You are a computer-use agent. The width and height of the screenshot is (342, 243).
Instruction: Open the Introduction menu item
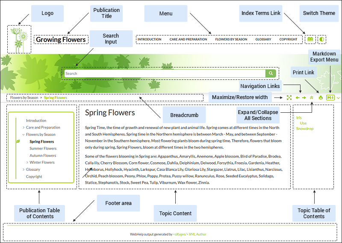[x=149, y=39]
